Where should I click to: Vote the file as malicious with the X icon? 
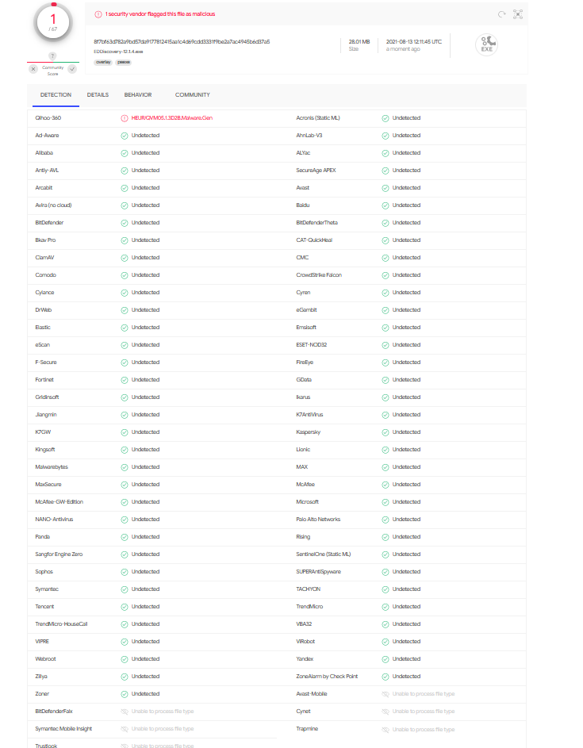tap(33, 69)
